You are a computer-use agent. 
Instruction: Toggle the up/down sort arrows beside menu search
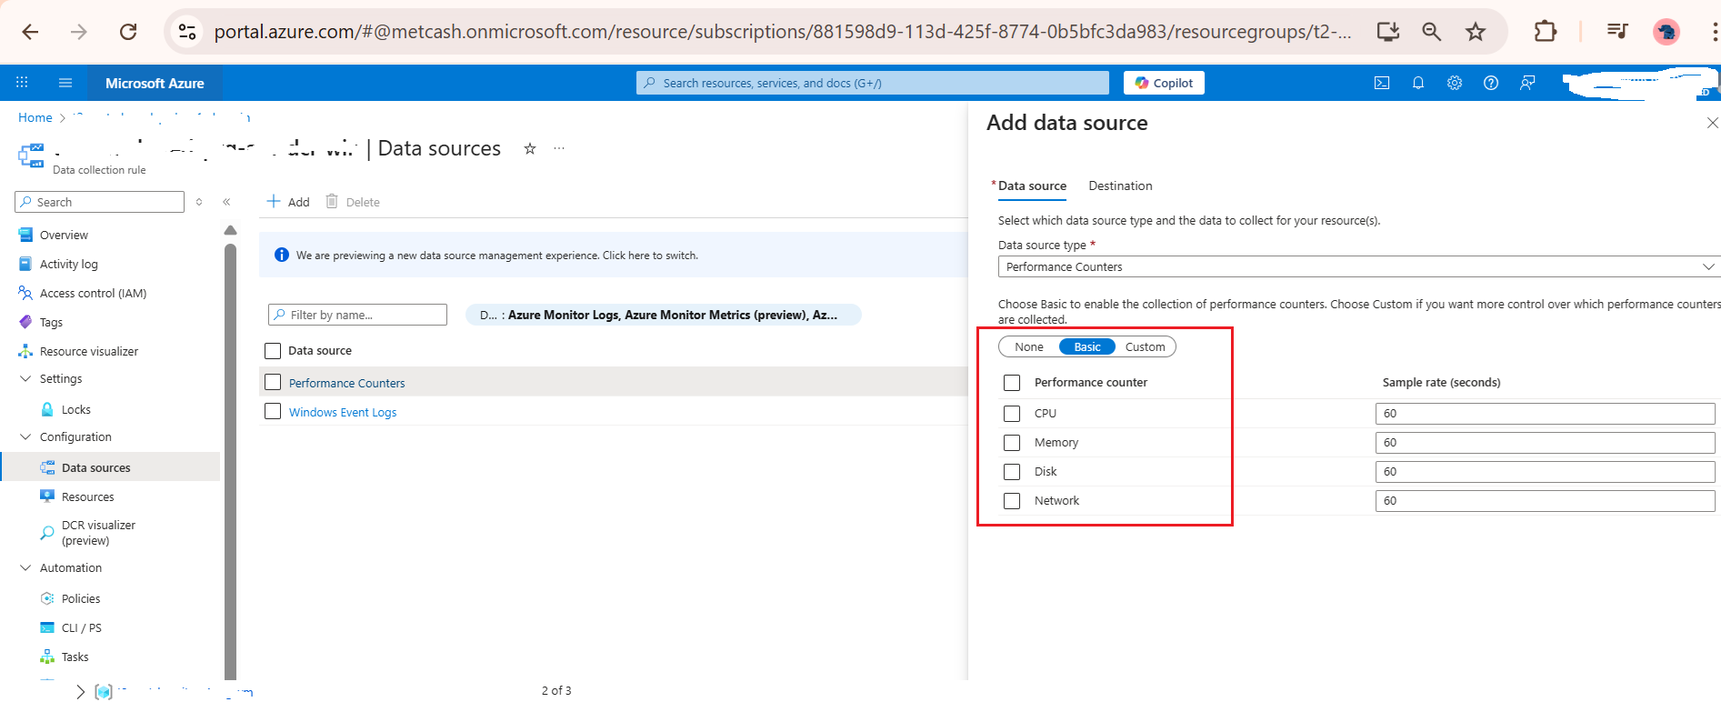(199, 202)
